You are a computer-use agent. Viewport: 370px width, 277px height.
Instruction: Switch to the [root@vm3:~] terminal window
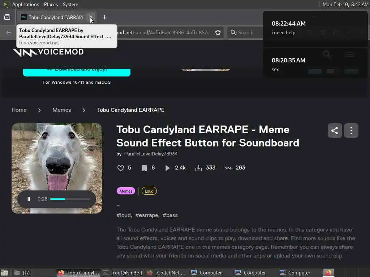coord(123,273)
